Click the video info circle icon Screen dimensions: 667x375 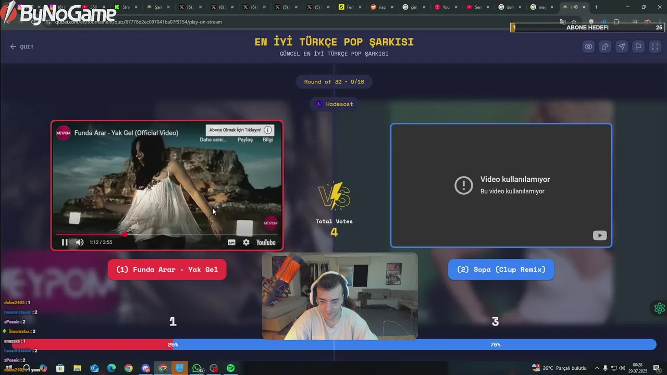coord(267,130)
